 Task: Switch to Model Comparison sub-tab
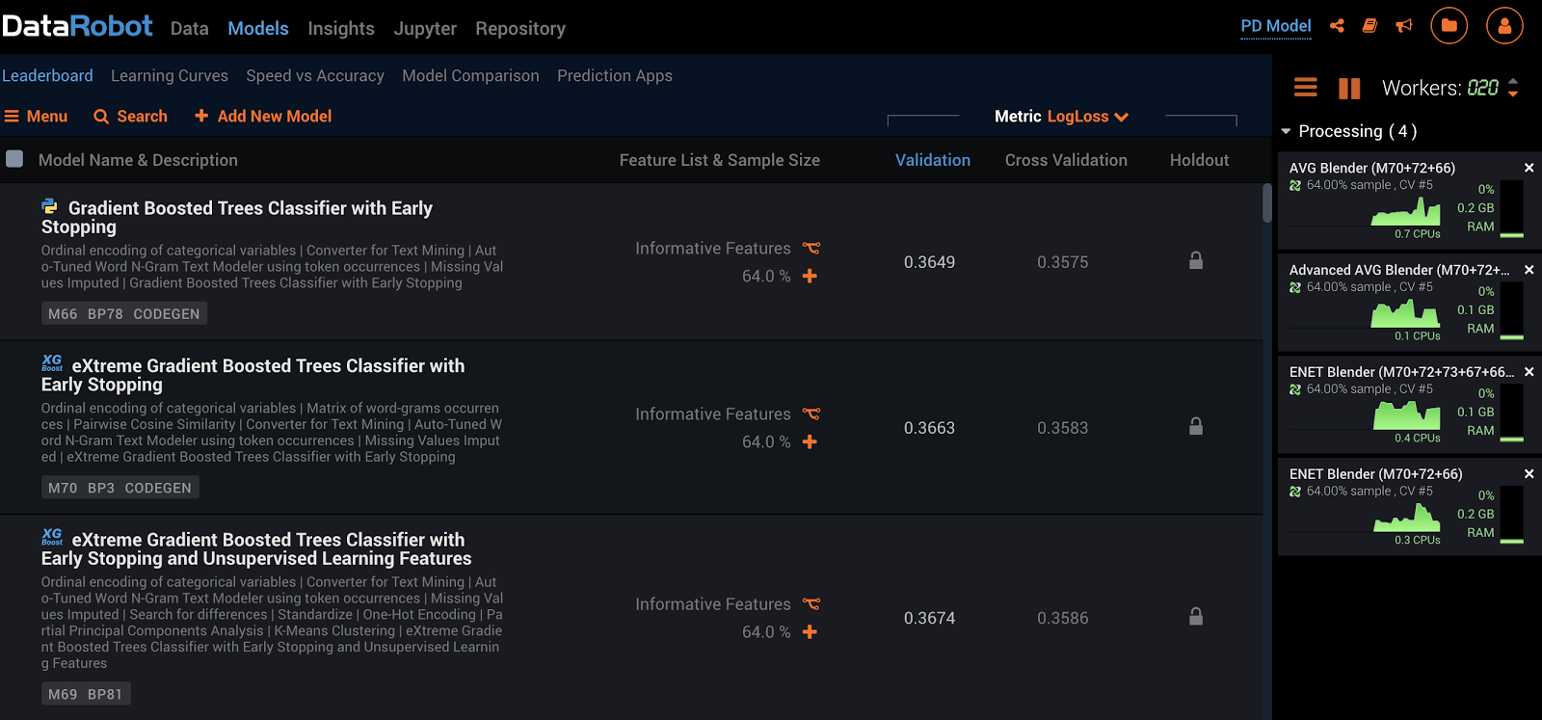coord(470,76)
